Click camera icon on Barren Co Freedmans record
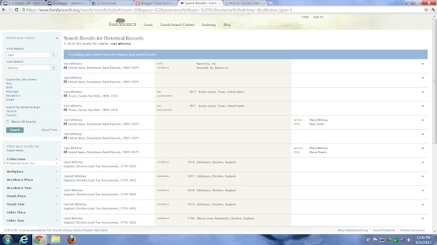The image size is (437, 245). point(66,67)
